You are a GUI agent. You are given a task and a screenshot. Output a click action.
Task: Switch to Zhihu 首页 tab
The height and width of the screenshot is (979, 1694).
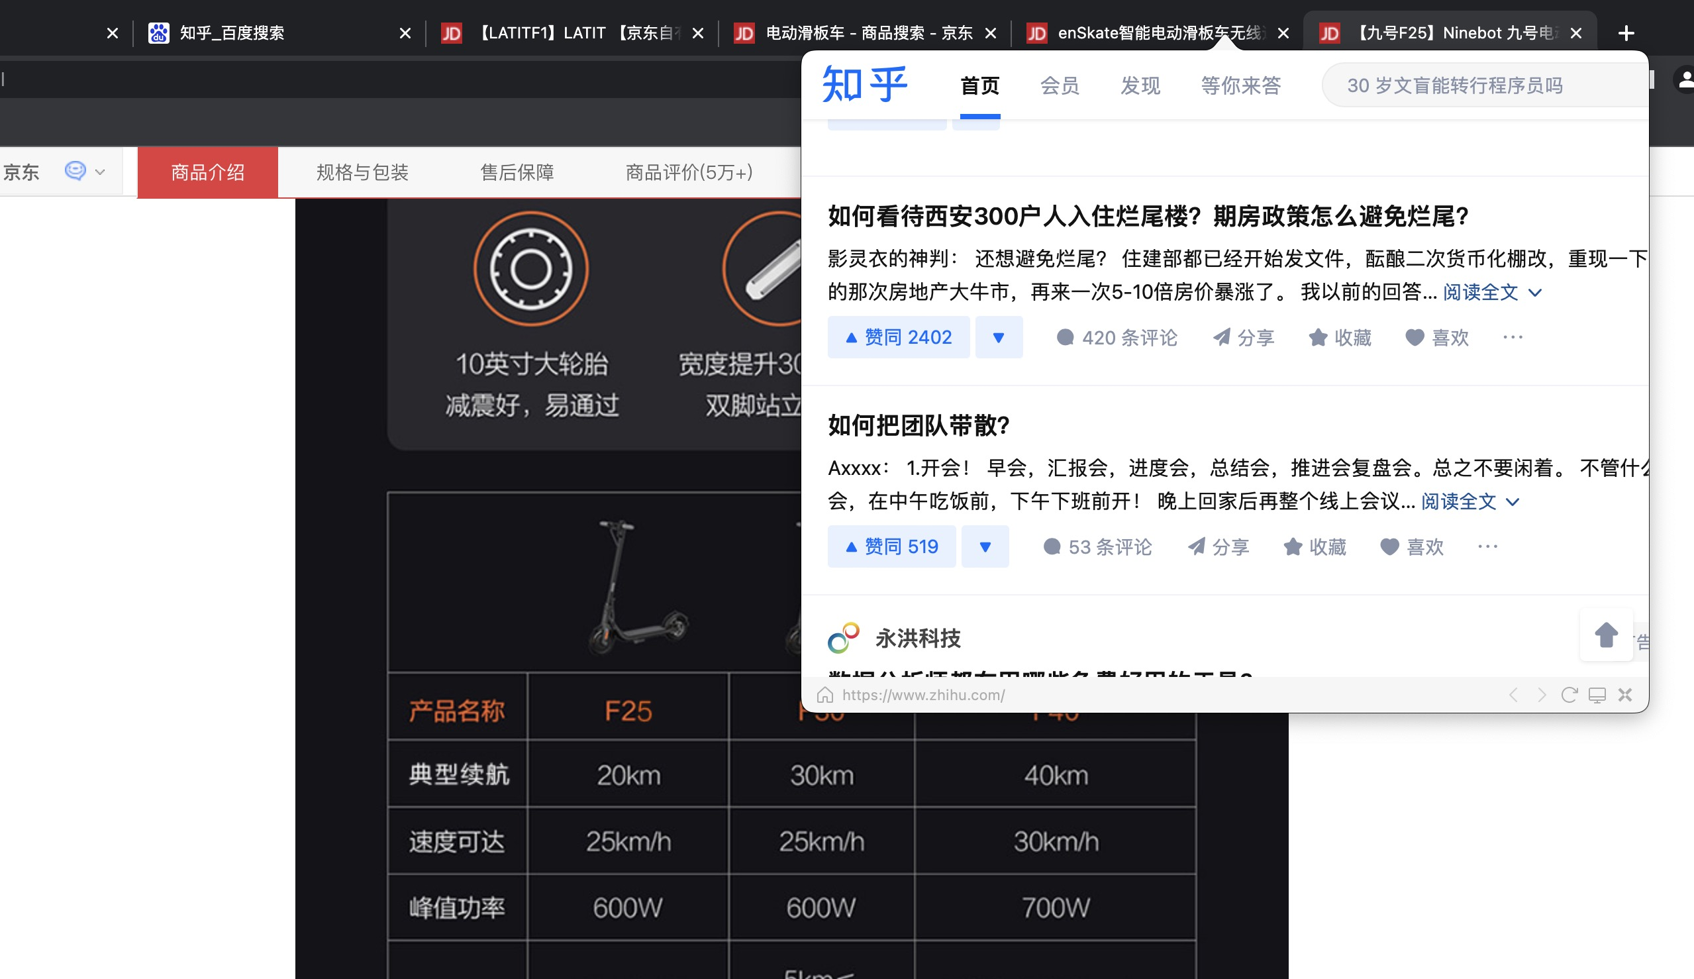(979, 85)
